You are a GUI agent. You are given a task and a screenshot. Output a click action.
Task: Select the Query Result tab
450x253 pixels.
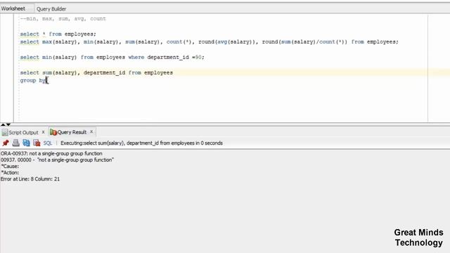pos(72,132)
